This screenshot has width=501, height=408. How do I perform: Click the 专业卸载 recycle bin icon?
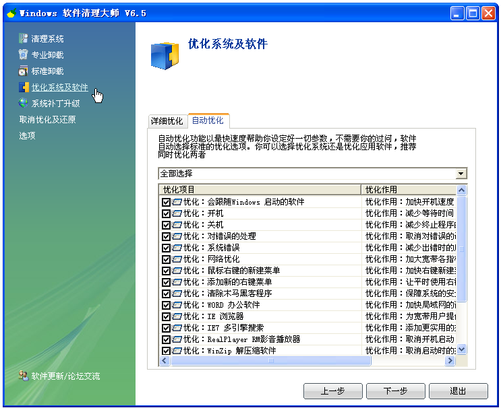[23, 55]
